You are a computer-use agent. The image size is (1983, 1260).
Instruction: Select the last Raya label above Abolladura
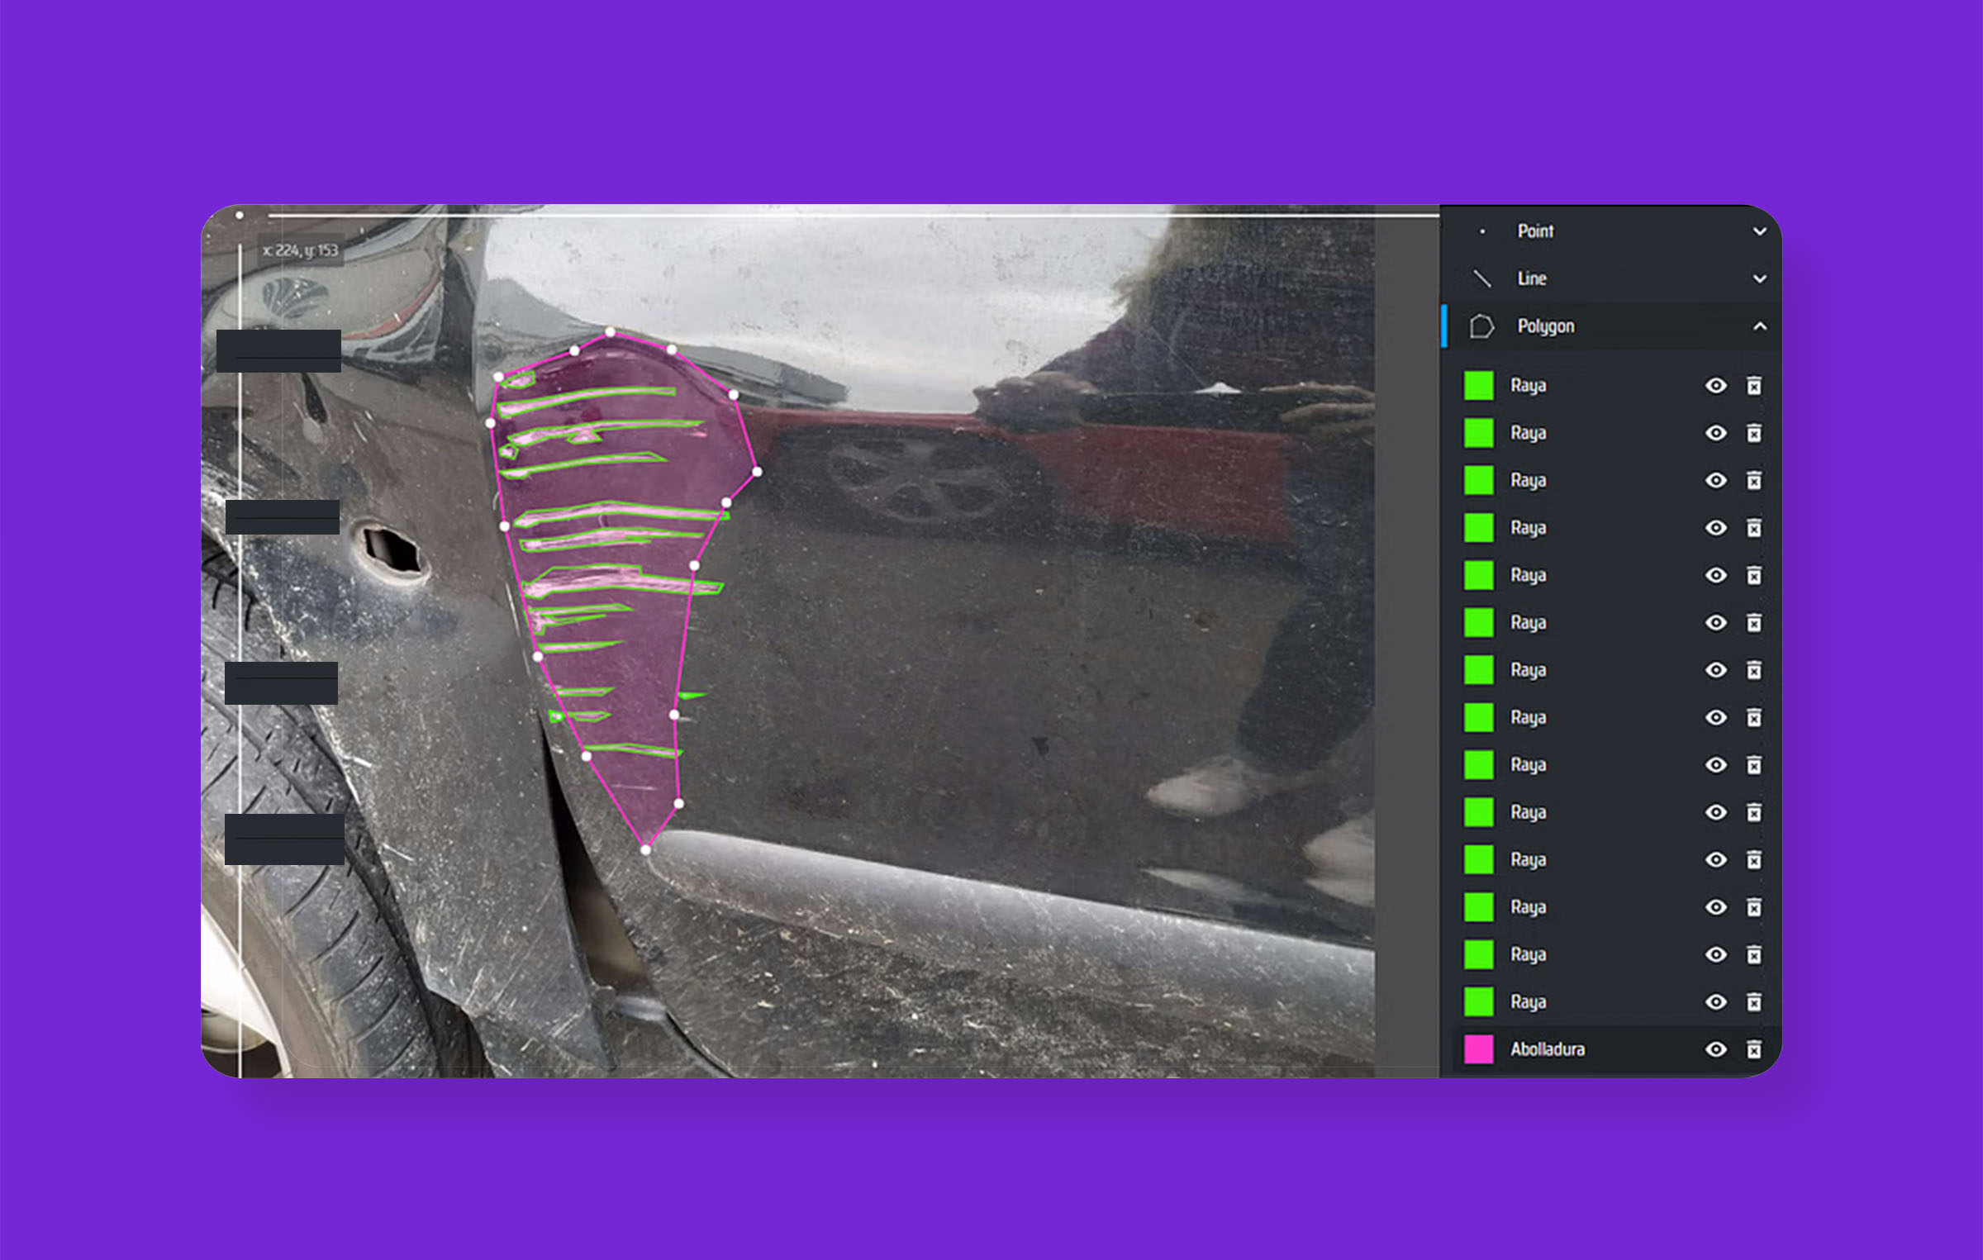tap(1529, 1002)
